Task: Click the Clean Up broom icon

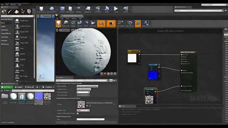Action: point(93,24)
